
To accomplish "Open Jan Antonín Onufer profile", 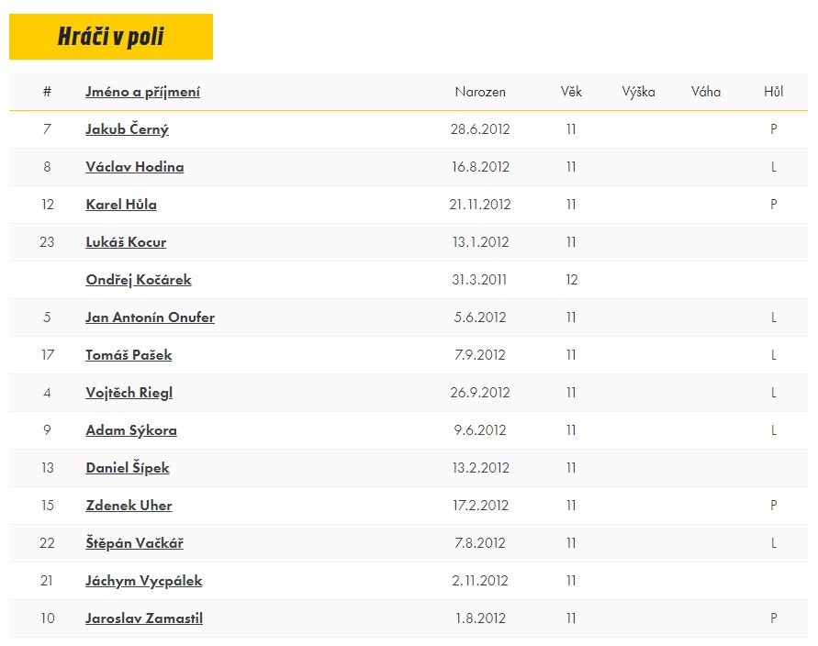I will 150,317.
